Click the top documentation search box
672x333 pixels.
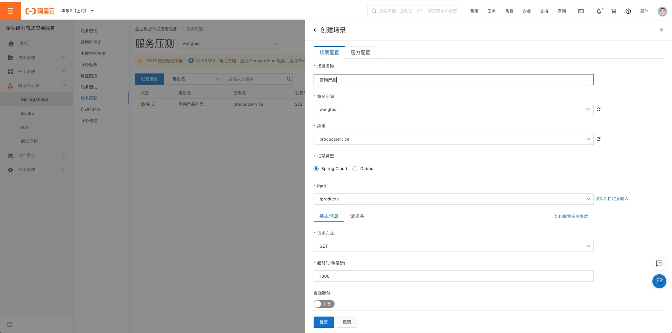click(x=414, y=11)
